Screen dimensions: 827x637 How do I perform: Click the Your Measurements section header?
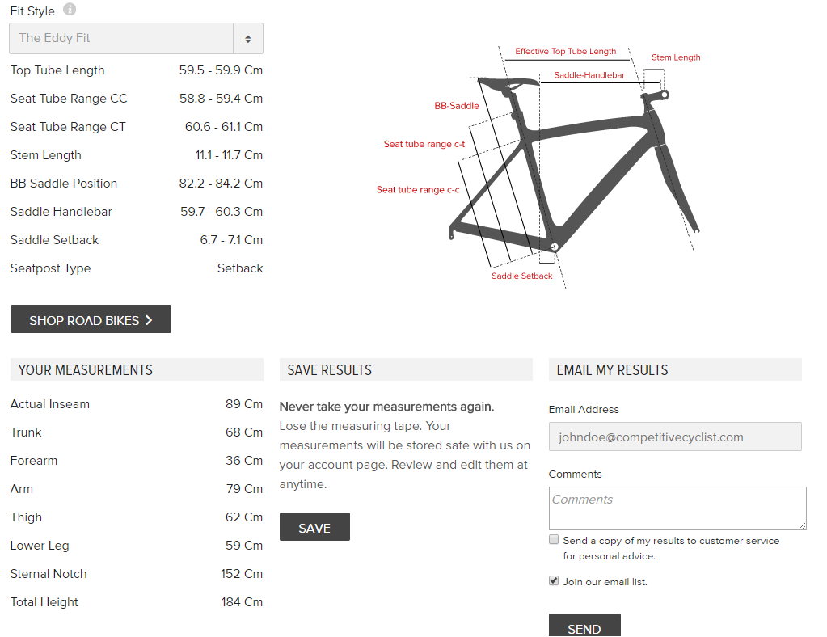point(86,370)
